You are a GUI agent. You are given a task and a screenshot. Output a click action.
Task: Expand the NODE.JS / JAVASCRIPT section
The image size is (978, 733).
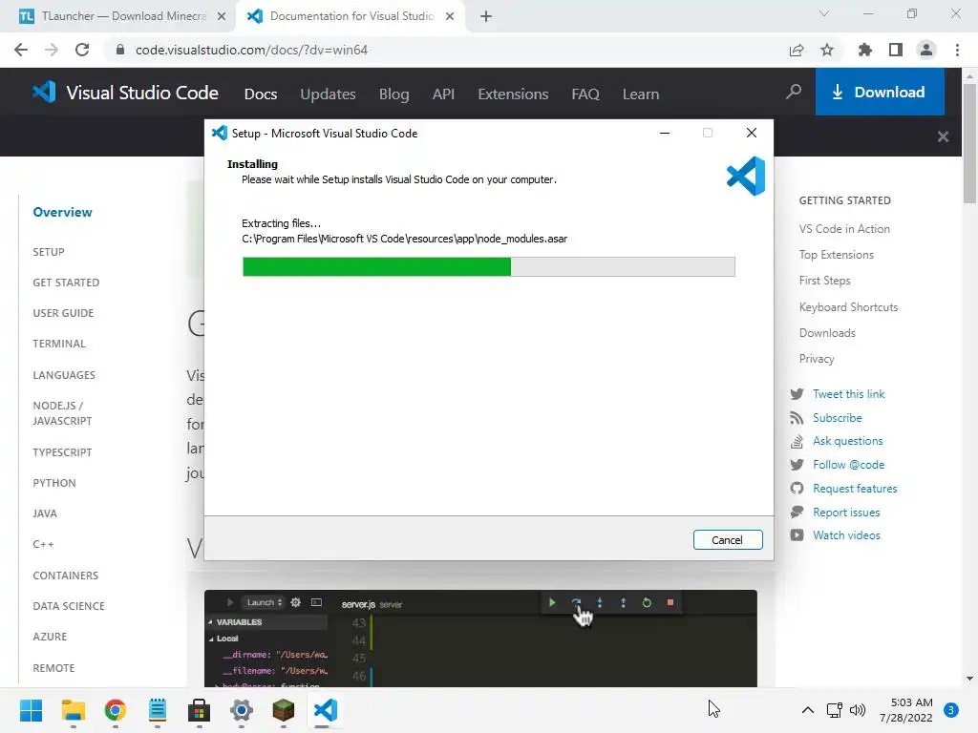pos(62,413)
